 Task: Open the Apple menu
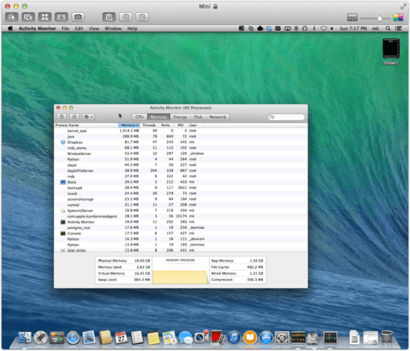[x=10, y=29]
